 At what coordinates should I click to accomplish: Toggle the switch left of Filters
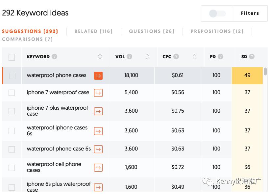point(217,14)
